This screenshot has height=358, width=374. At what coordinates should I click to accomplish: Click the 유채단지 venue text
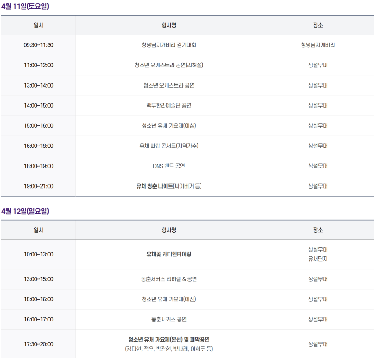click(x=318, y=259)
